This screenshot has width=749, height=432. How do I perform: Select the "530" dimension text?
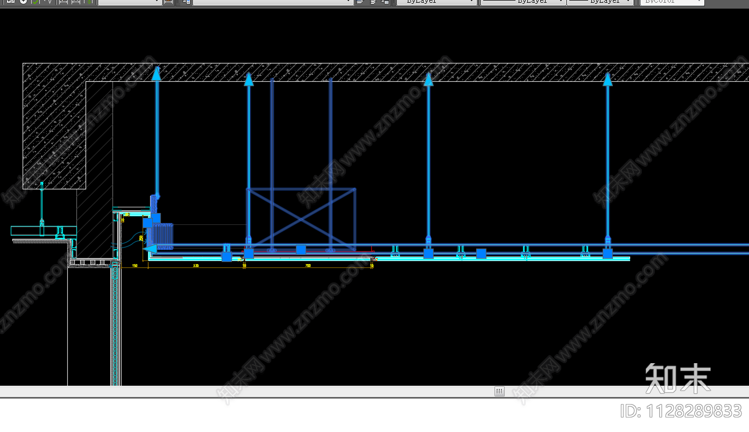click(x=196, y=266)
